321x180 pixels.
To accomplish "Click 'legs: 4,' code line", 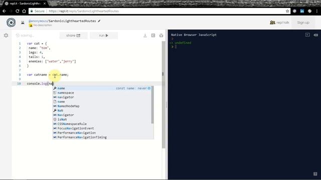I will 36,52.
